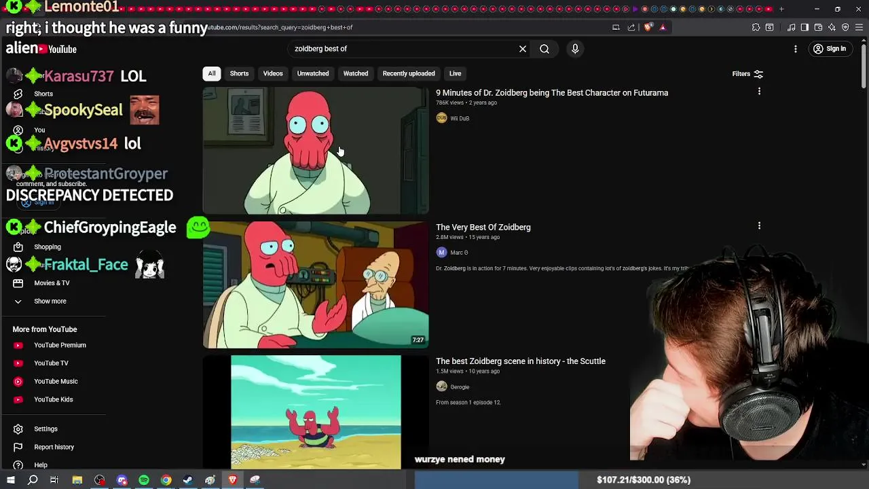Open File Explorer from the taskbar
869x489 pixels.
[77, 480]
